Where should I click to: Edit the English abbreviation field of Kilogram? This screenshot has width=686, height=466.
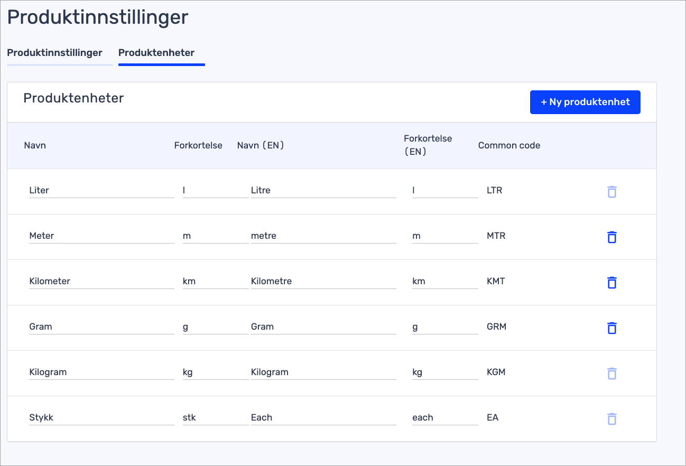click(445, 372)
